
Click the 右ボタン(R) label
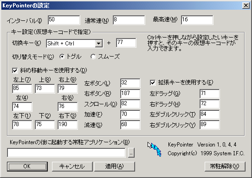point(97,94)
